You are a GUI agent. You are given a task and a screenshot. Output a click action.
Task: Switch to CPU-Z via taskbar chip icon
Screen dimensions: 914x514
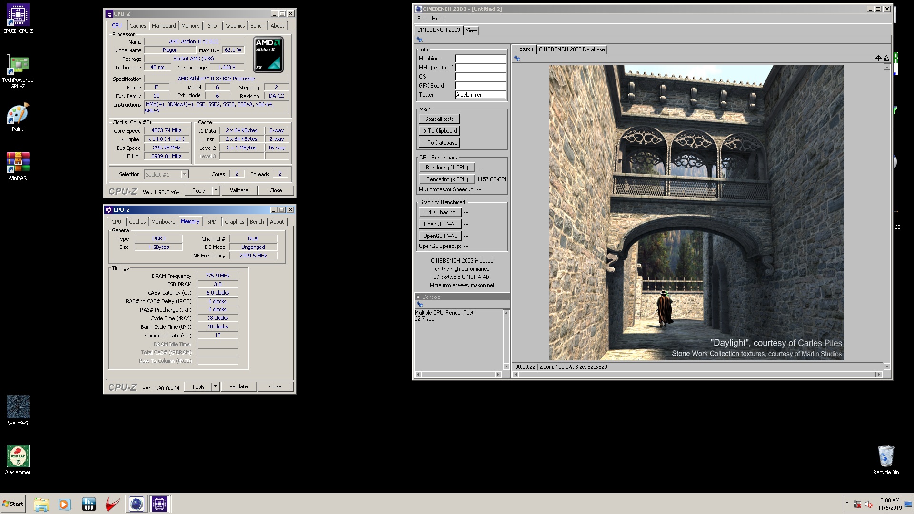click(159, 504)
